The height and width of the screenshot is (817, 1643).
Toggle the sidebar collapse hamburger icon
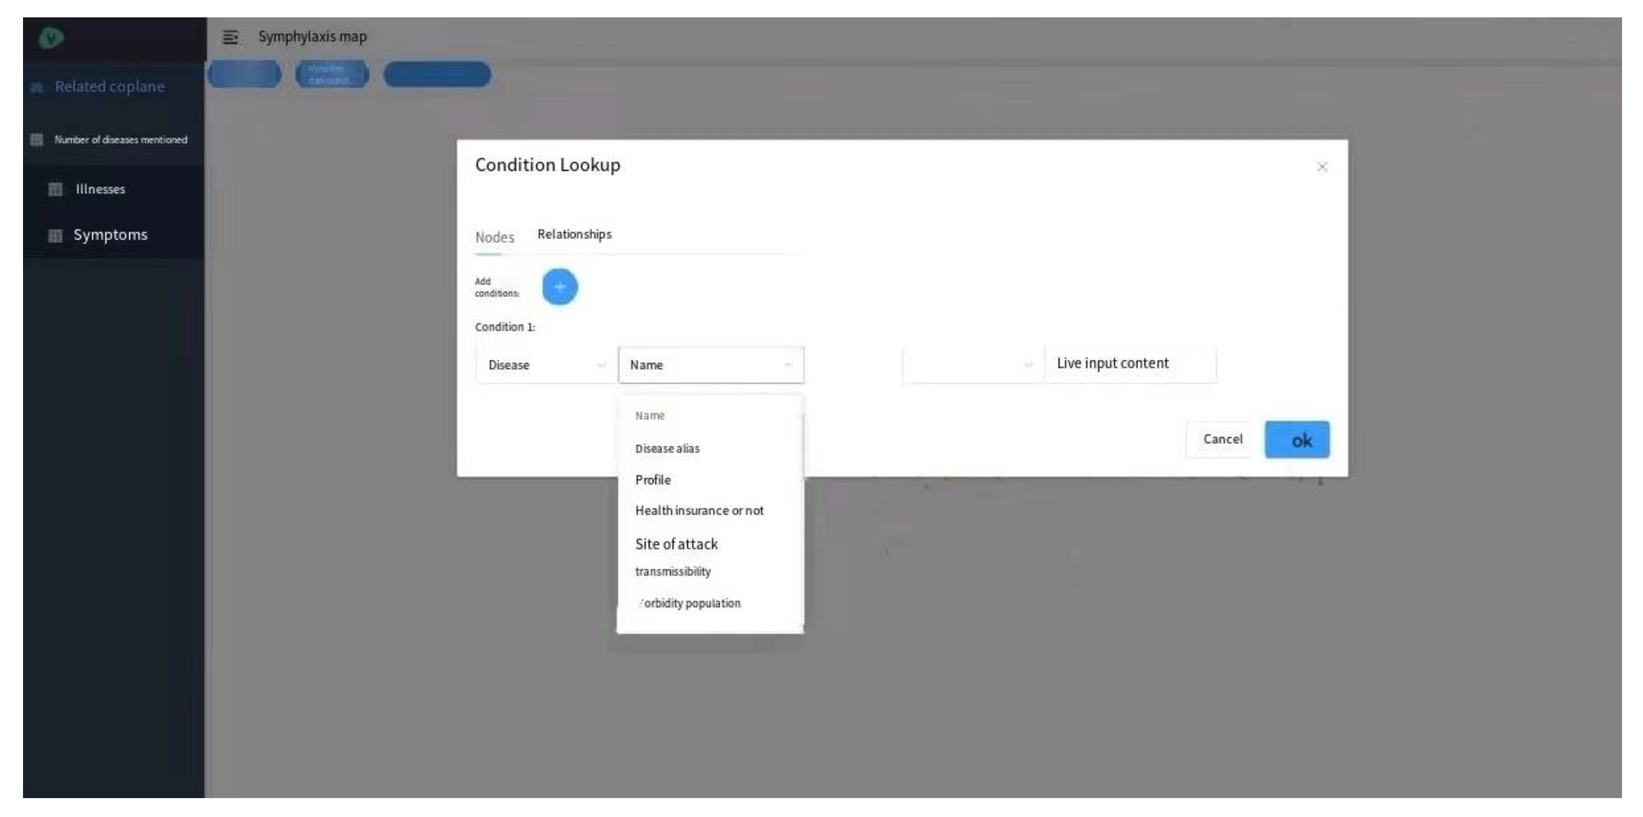click(230, 37)
